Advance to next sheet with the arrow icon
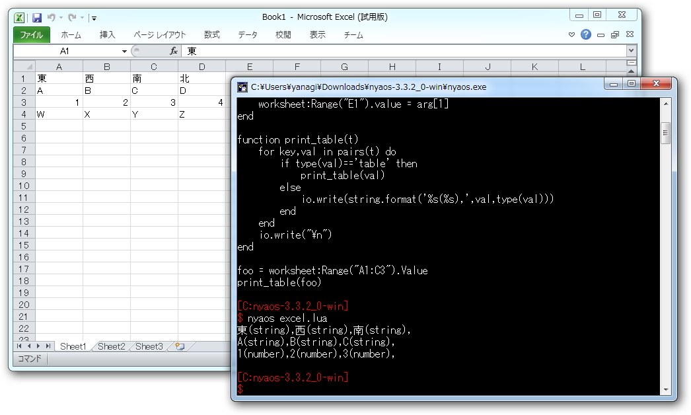Screen dimensions: 691x415 (x=38, y=346)
